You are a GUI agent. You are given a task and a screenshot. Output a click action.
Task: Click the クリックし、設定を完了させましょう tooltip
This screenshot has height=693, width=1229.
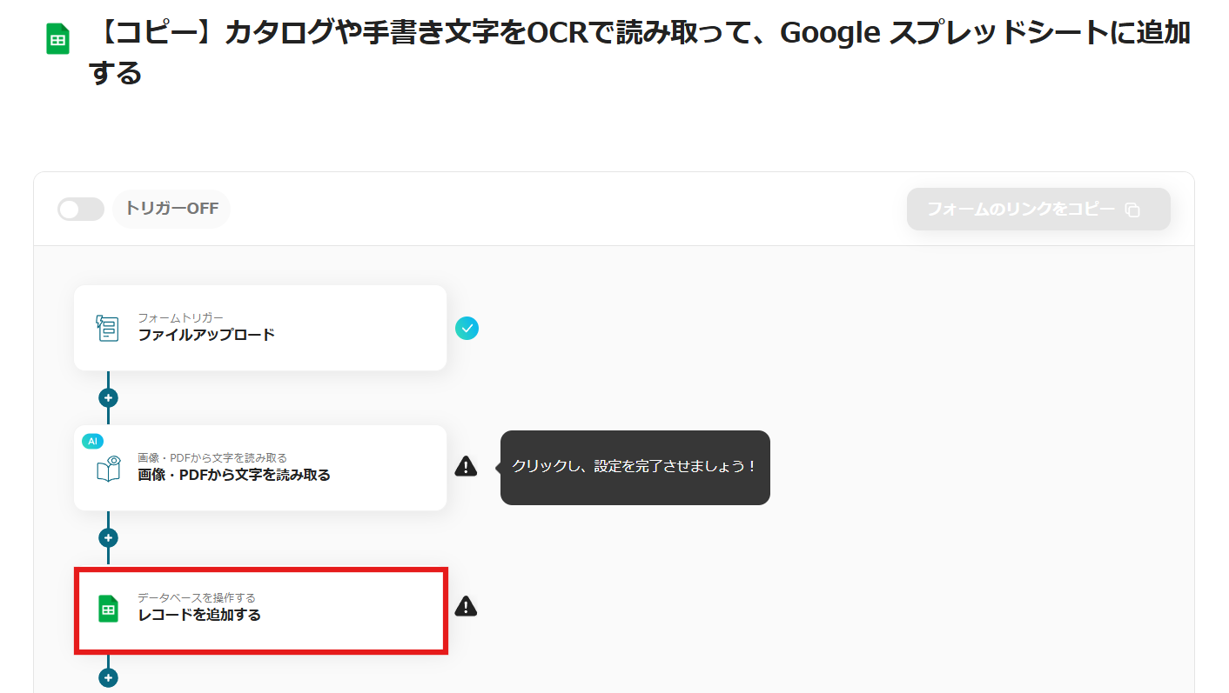click(x=635, y=467)
